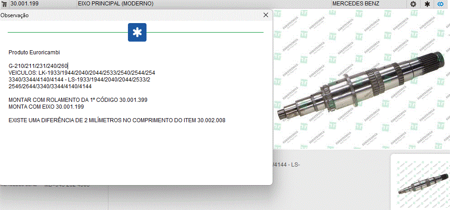
Task: Click the black asterisk icon in header
Action: 427,4
